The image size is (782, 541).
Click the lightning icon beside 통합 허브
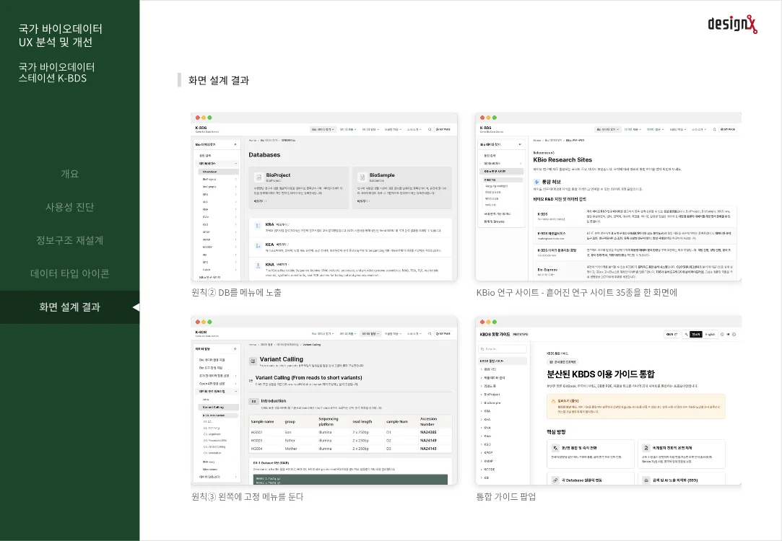(x=536, y=182)
